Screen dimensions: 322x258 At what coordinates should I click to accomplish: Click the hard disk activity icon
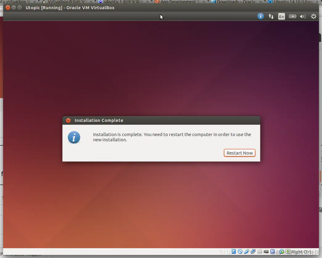pos(234,252)
